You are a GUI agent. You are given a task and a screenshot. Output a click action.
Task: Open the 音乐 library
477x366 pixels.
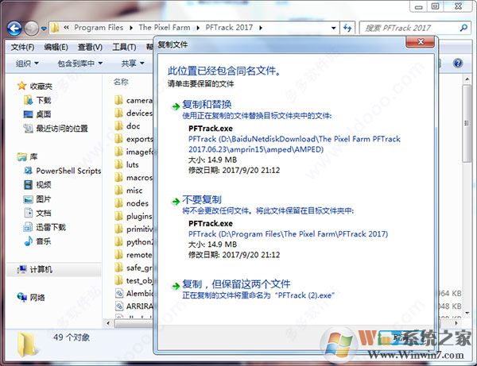[x=37, y=241]
